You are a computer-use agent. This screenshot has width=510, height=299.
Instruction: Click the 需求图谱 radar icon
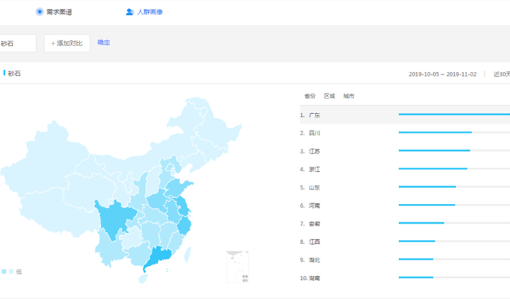point(39,12)
